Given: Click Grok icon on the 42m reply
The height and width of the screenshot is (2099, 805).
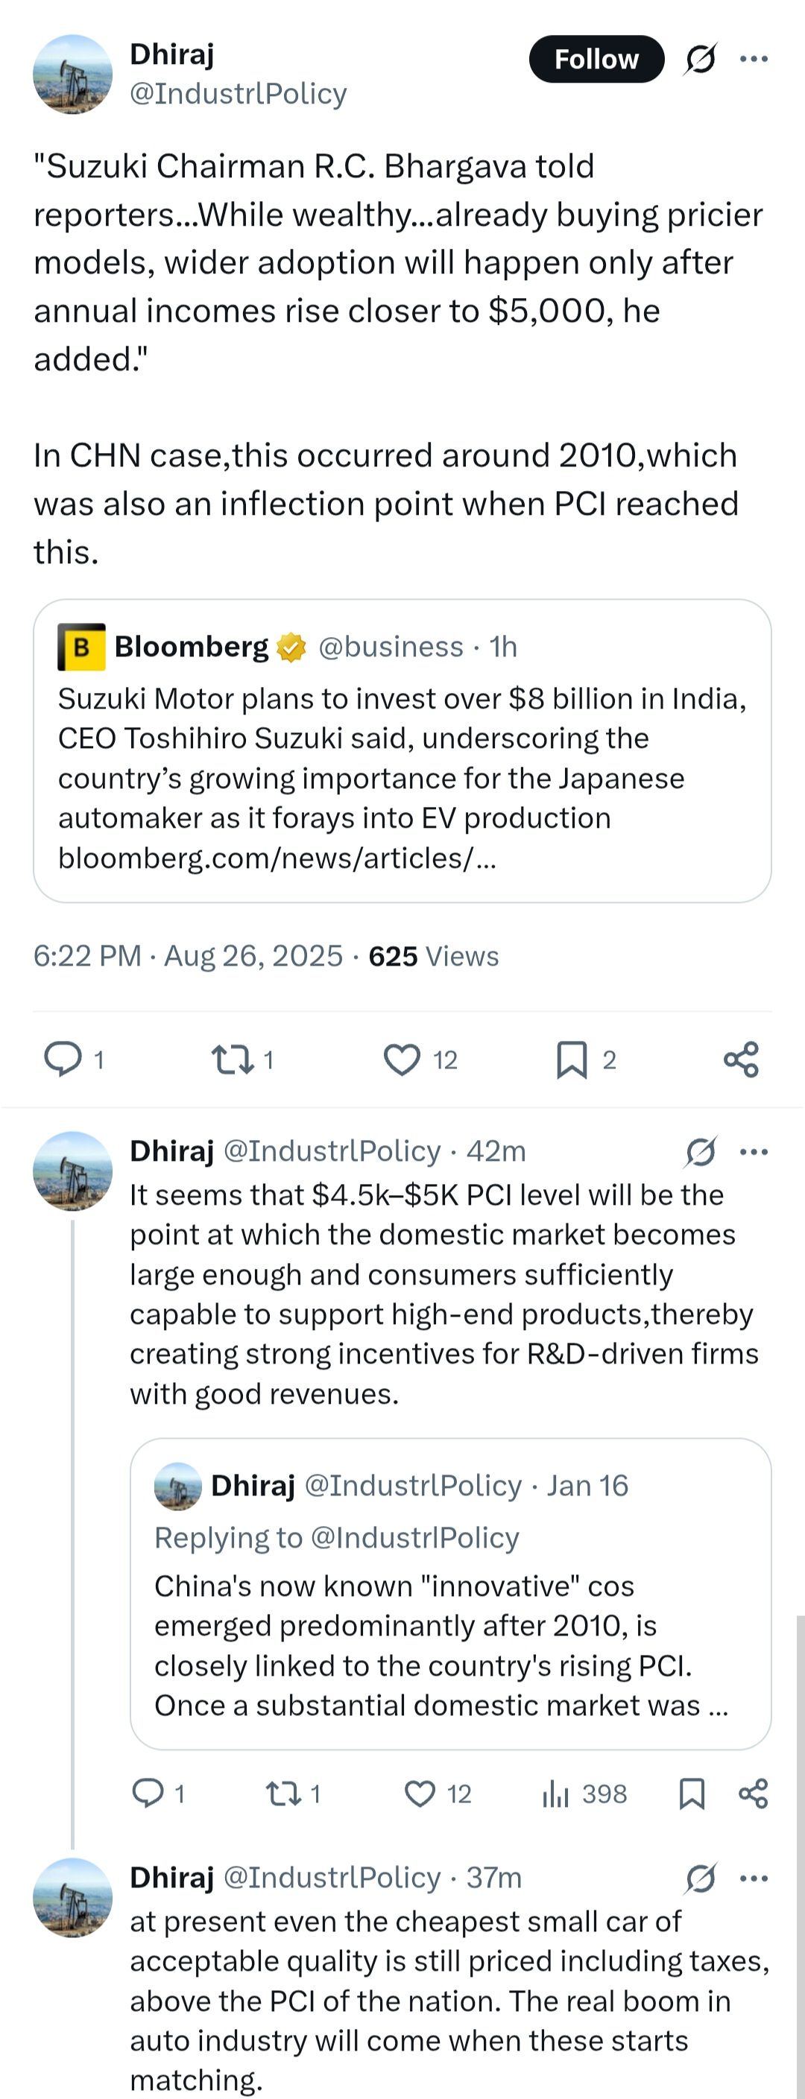Looking at the screenshot, I should 700,1151.
